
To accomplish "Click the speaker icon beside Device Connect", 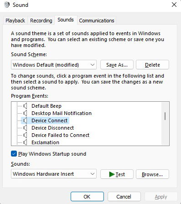I will click(25, 120).
